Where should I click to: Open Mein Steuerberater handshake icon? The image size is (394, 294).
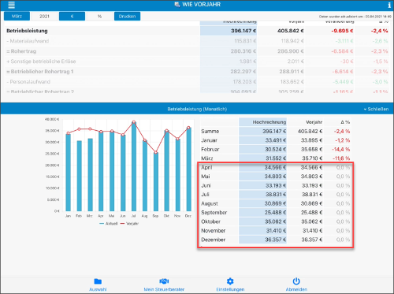pyautogui.click(x=164, y=281)
